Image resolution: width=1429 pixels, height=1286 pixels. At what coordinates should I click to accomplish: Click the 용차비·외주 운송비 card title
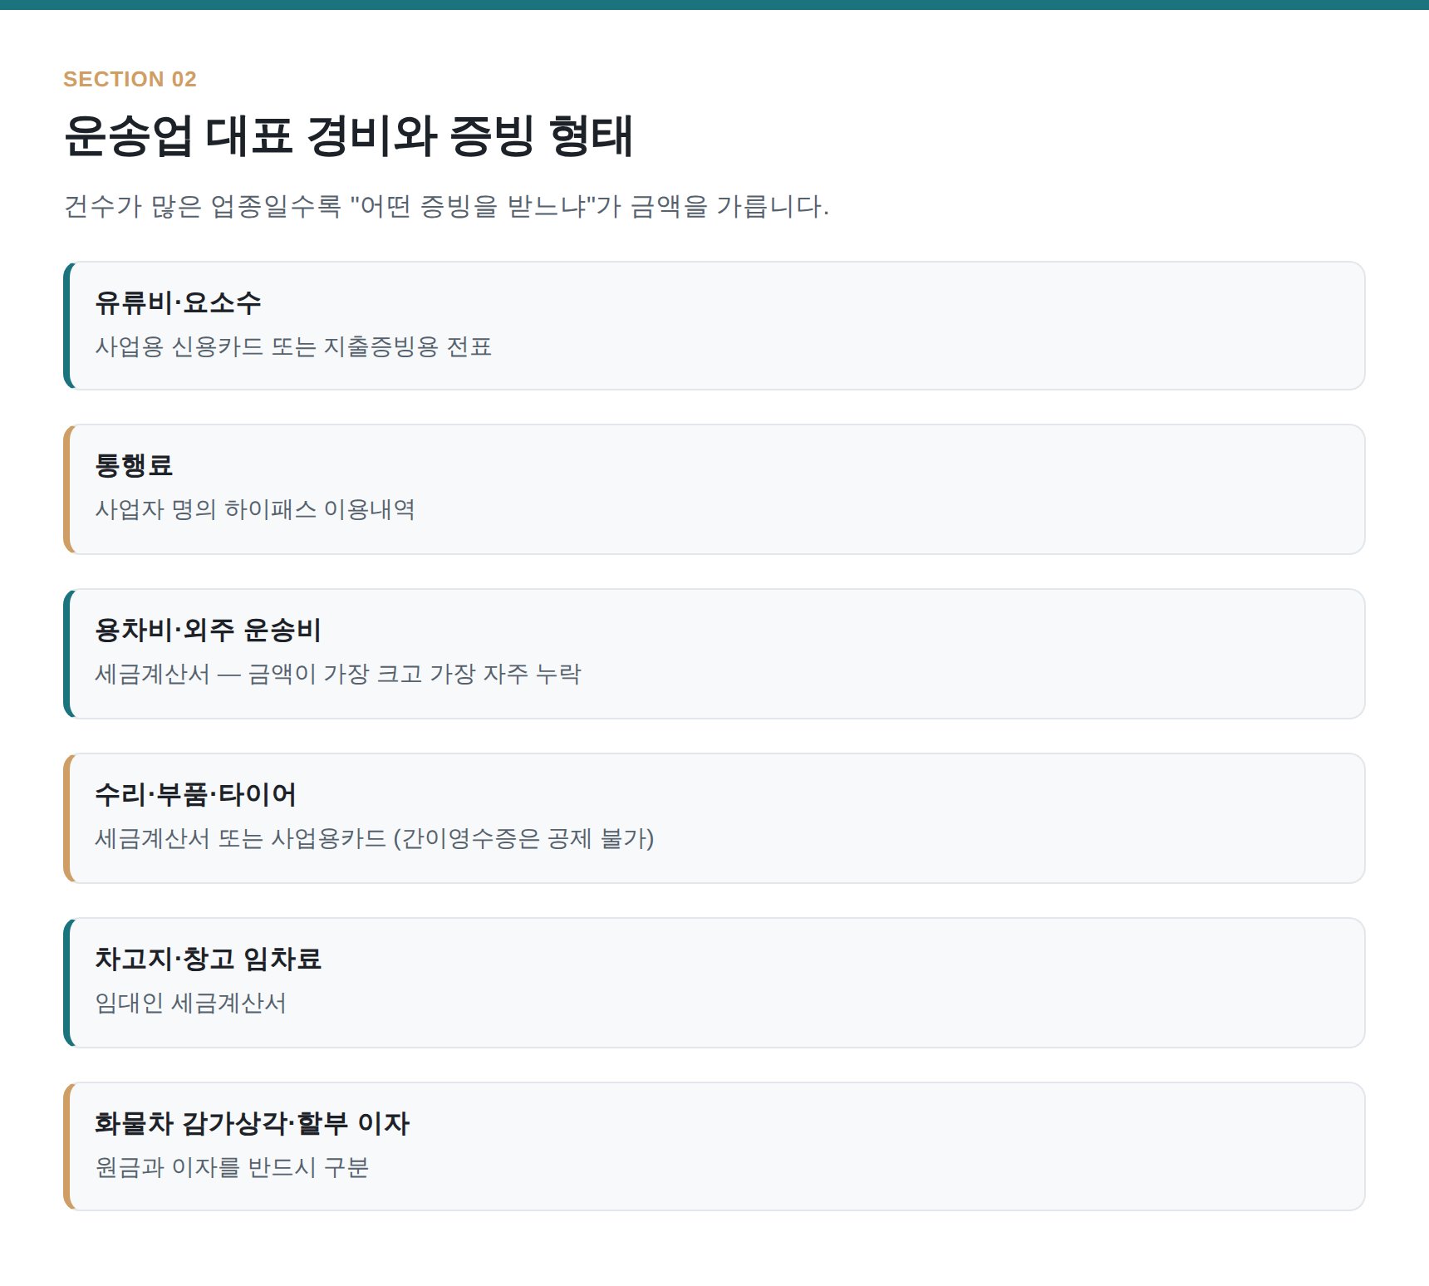point(208,630)
